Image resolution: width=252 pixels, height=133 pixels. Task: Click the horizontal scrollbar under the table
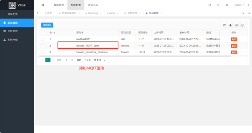pyautogui.click(x=135, y=56)
